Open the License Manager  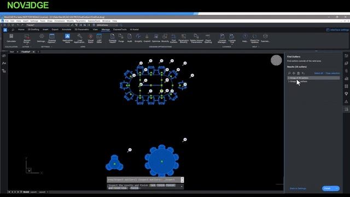[222, 38]
